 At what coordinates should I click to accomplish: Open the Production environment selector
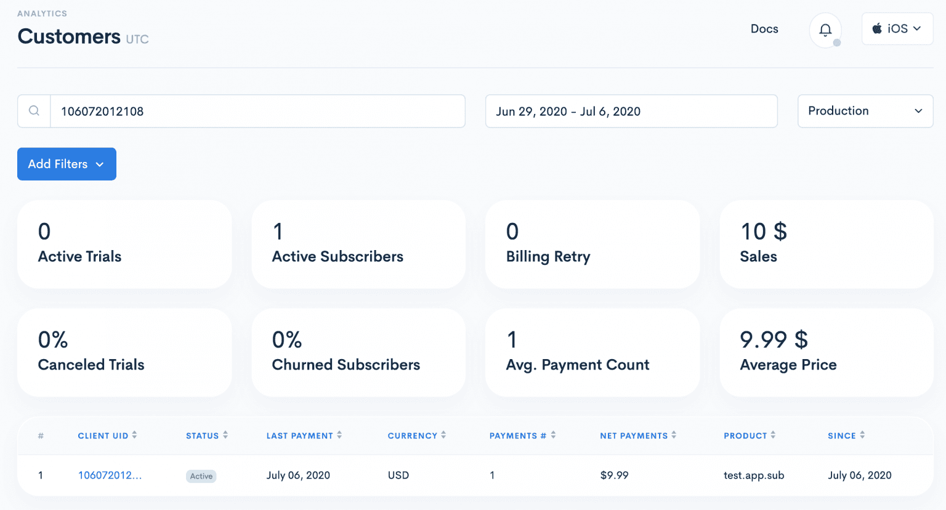pos(865,111)
